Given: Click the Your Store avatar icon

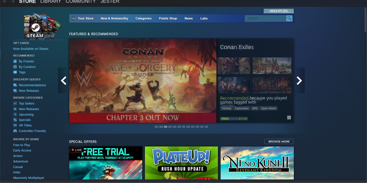Looking at the screenshot, I should [x=74, y=18].
